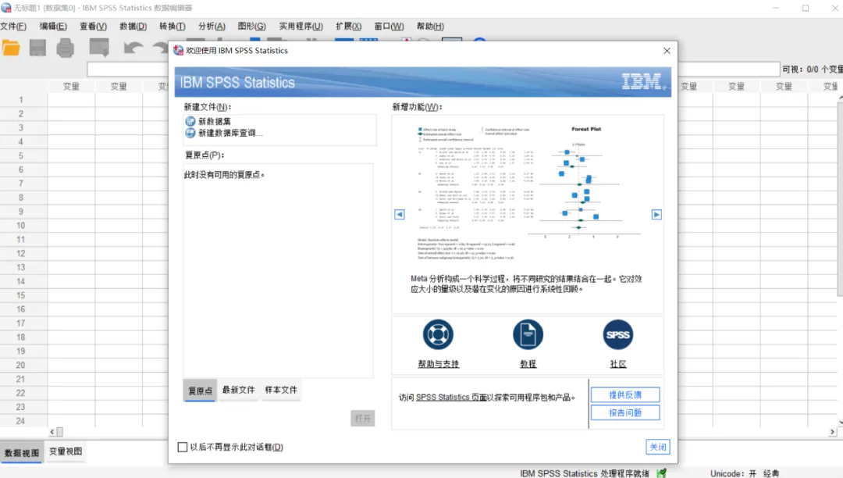843x478 pixels.
Task: Click the Tutorials (教程) link text
Action: [x=528, y=364]
